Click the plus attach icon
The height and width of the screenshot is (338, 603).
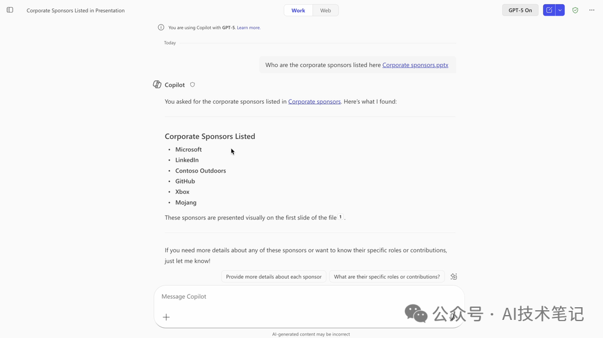pyautogui.click(x=166, y=317)
